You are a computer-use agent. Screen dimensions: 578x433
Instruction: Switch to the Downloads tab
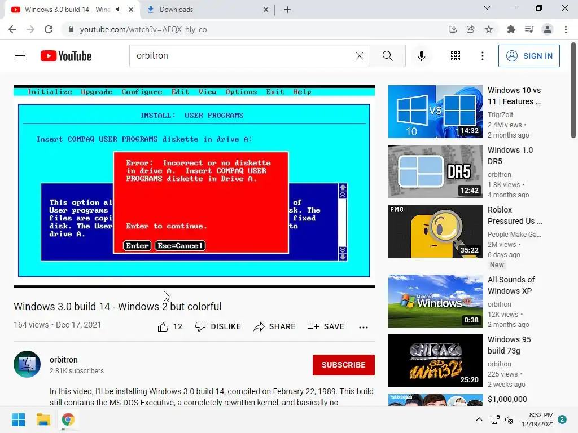click(208, 10)
